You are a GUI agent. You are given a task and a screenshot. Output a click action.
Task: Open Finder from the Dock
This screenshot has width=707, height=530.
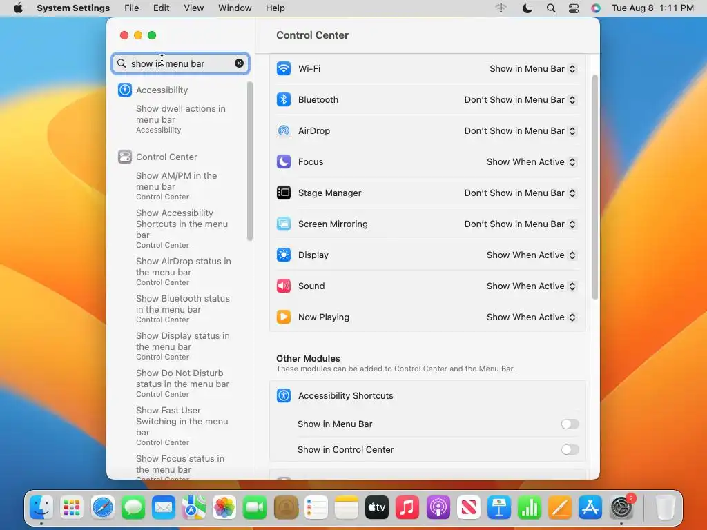click(41, 507)
